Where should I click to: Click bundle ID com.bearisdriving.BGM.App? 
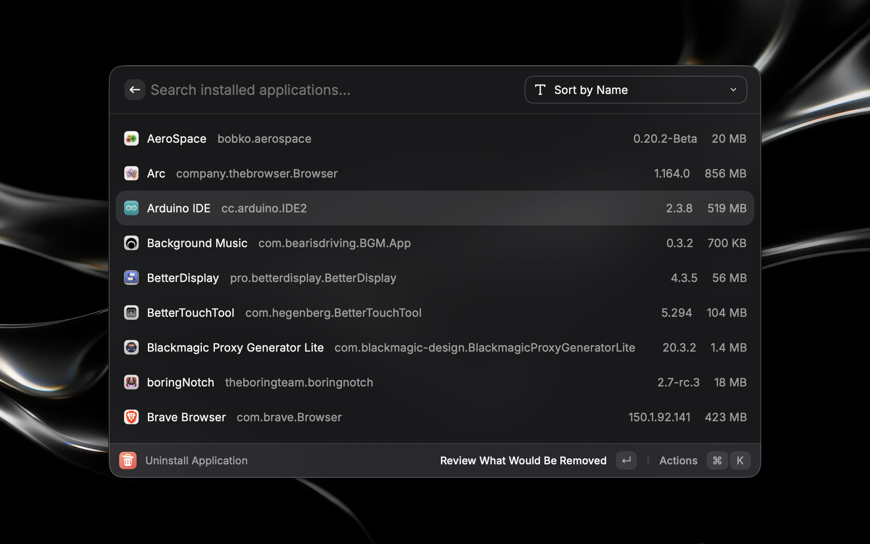[335, 243]
